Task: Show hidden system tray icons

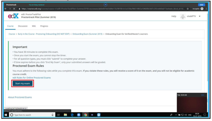Action: [176, 115]
